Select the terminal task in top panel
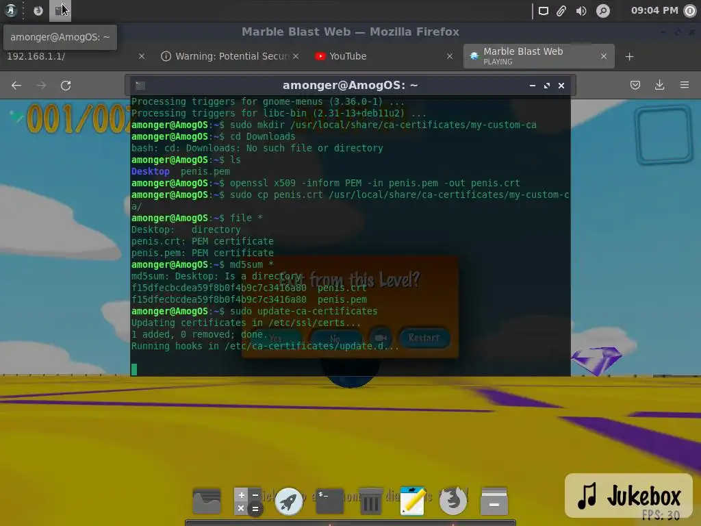Image resolution: width=701 pixels, height=526 pixels. point(60,10)
